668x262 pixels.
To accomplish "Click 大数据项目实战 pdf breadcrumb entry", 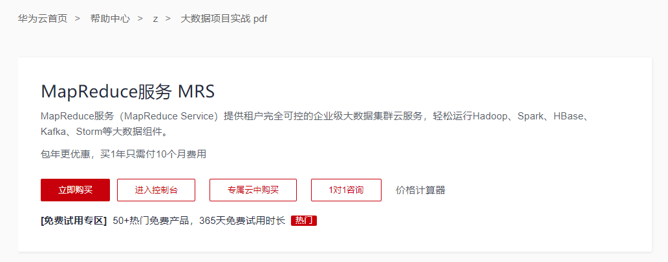I will point(224,19).
